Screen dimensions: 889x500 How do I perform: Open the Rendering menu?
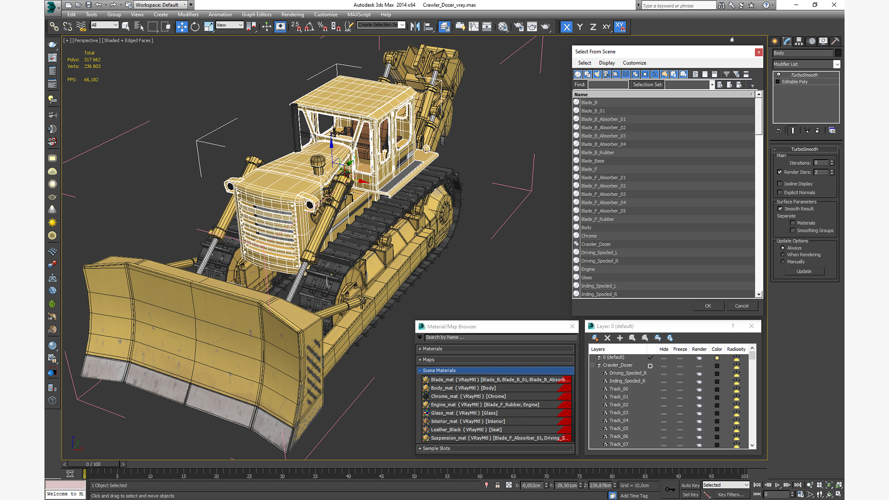(x=292, y=15)
